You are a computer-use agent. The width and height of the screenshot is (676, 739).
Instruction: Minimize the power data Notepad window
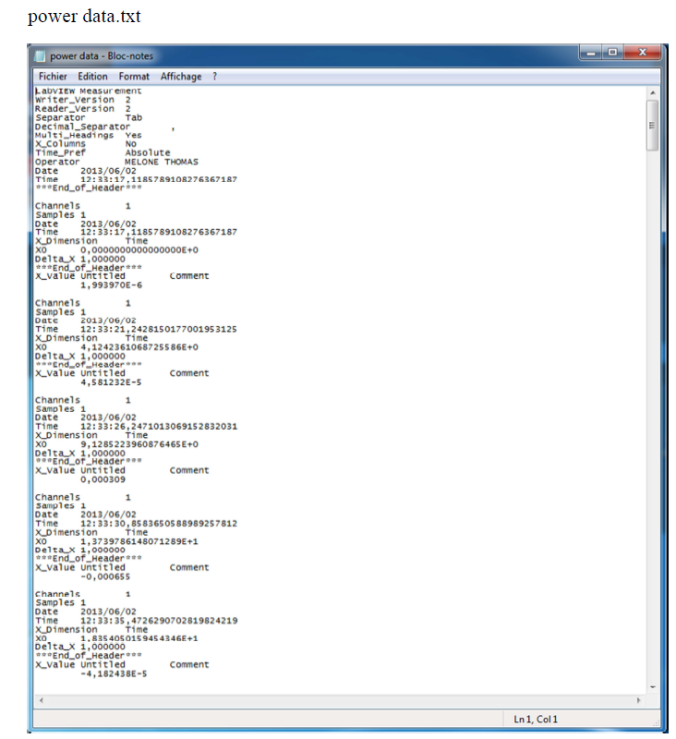pyautogui.click(x=591, y=53)
